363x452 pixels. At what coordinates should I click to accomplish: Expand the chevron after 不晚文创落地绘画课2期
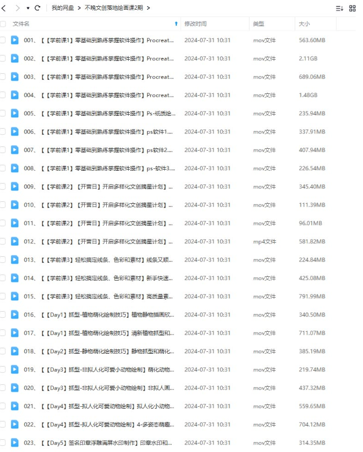148,8
